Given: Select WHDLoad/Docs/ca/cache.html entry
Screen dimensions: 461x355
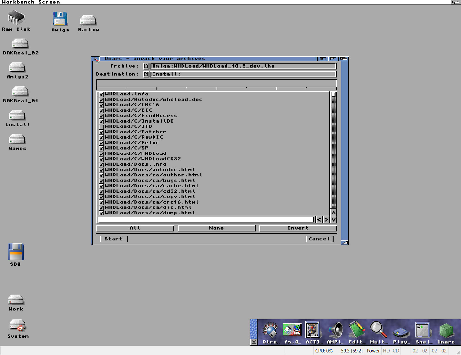Looking at the screenshot, I should [x=152, y=186].
